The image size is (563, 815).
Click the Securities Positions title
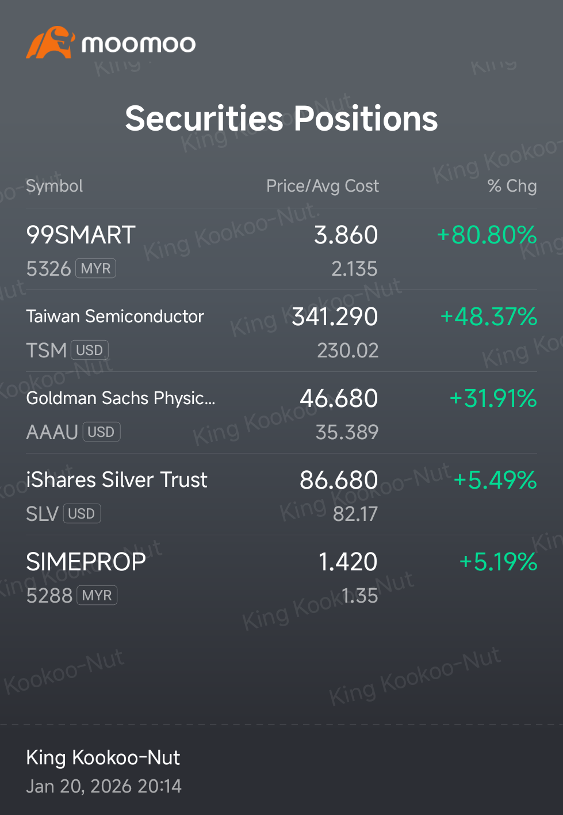point(282,119)
